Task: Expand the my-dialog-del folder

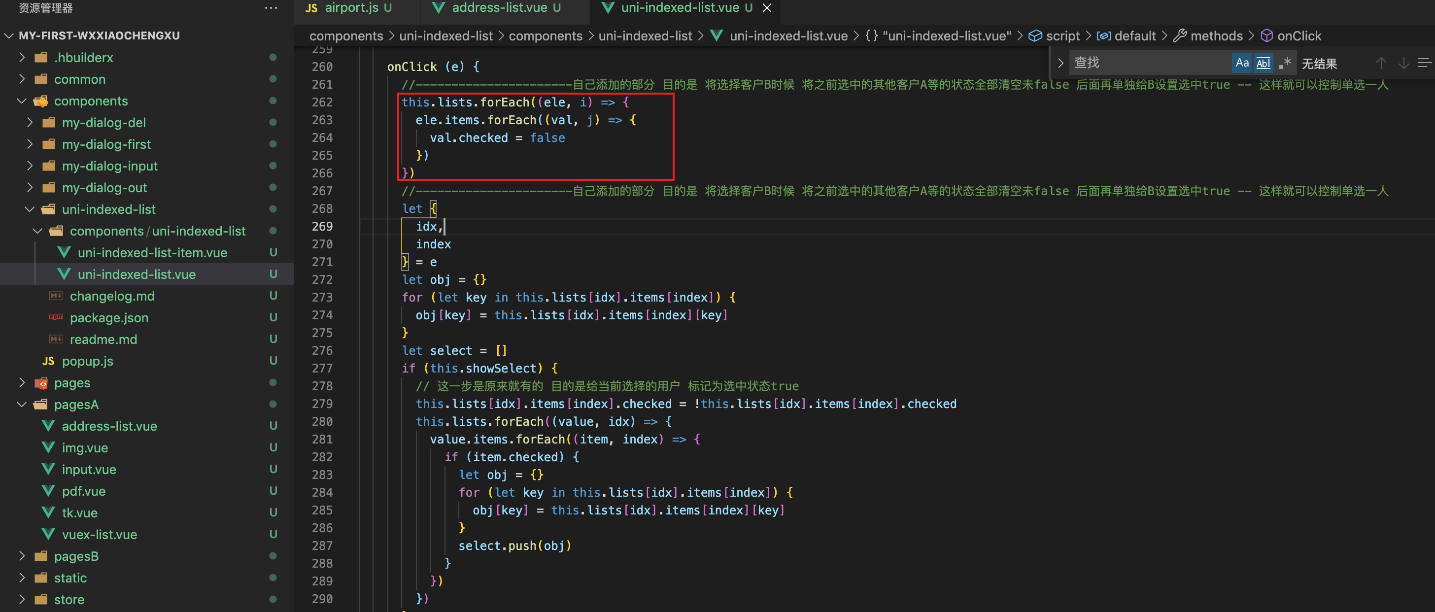Action: point(103,123)
